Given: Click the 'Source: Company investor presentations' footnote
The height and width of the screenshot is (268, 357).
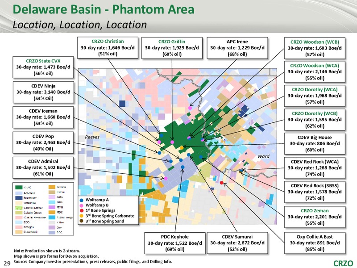Looking at the screenshot, I should point(93,261).
